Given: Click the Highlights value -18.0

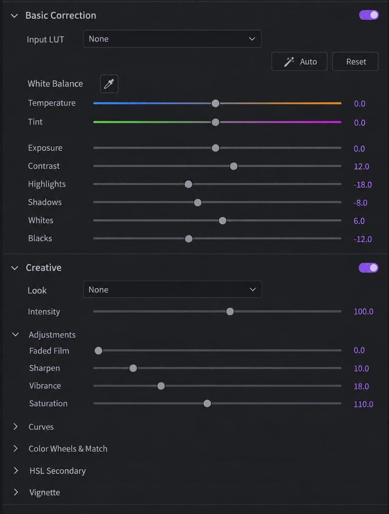Looking at the screenshot, I should click(x=363, y=185).
